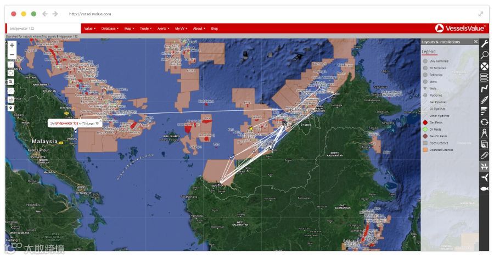Viewport: 494px width, 258px height.
Task: Toggle LNG Terminals layer in legend
Action: click(435, 61)
